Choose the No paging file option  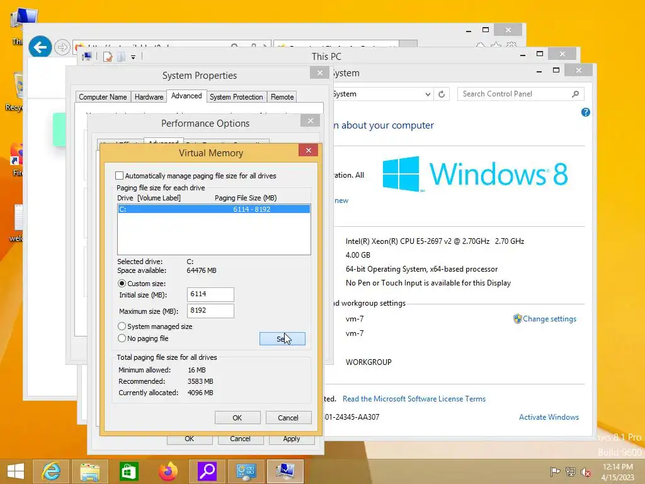pos(122,338)
